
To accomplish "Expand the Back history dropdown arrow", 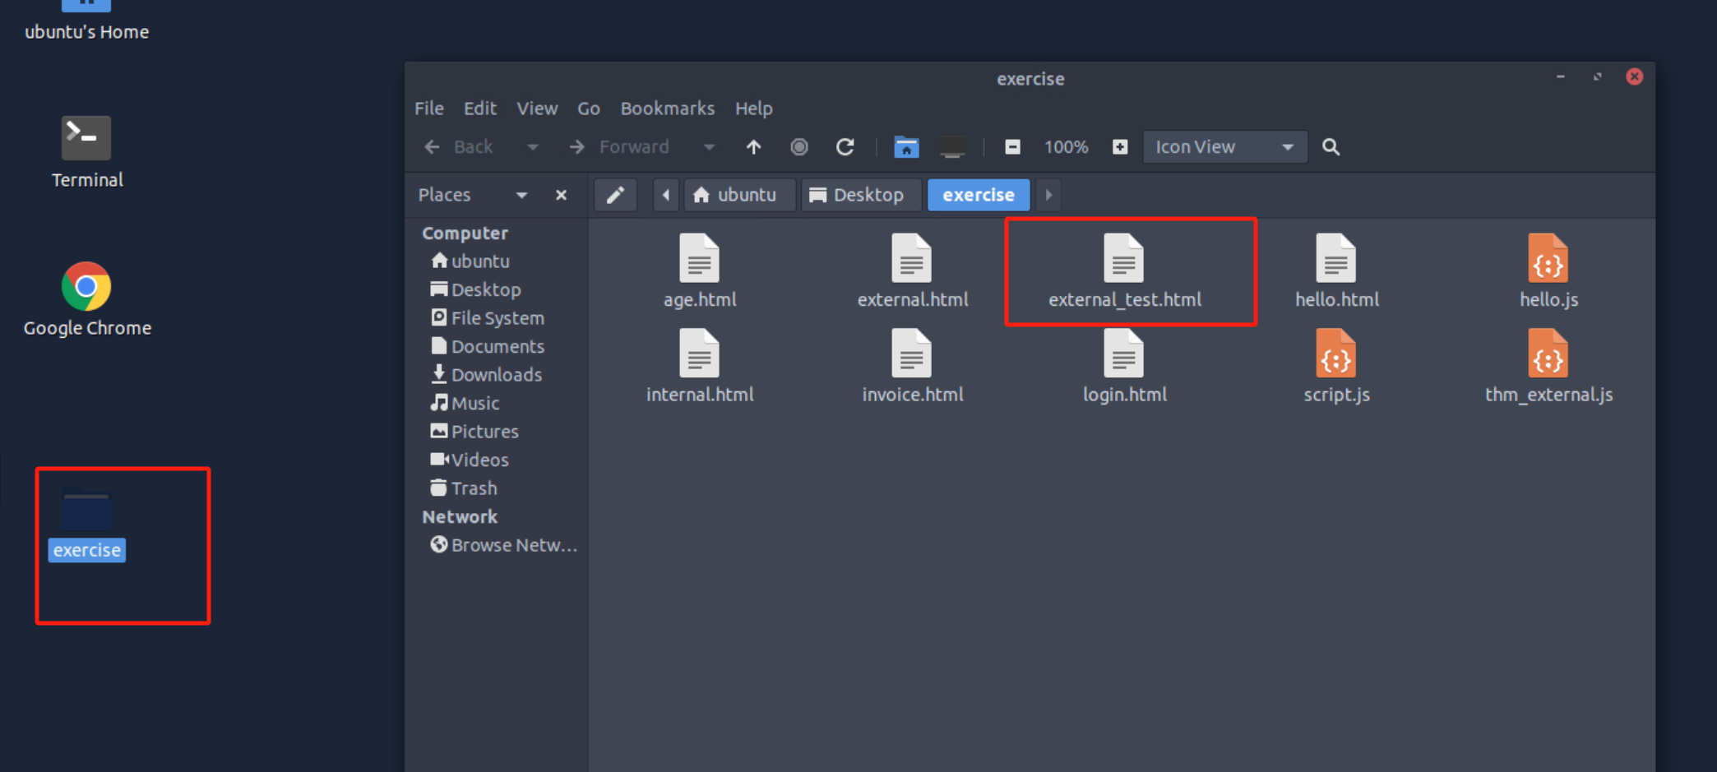I will tap(533, 147).
